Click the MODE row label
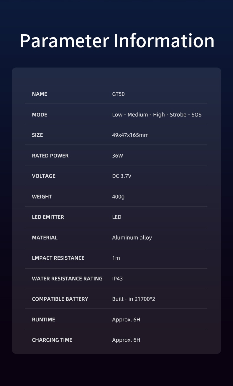This screenshot has width=233, height=386. [x=40, y=115]
